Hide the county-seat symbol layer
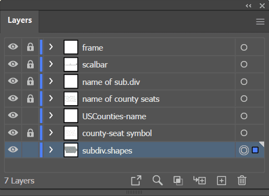The image size is (269, 196). [x=13, y=132]
